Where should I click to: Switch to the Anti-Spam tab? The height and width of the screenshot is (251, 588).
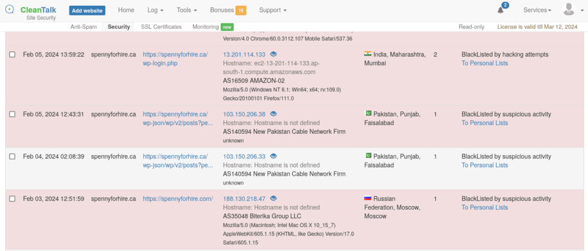pos(84,27)
